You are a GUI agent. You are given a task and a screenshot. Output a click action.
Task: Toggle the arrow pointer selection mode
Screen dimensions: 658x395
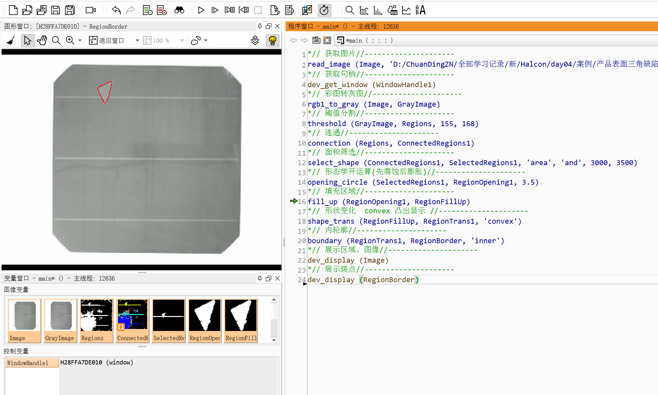tap(28, 40)
